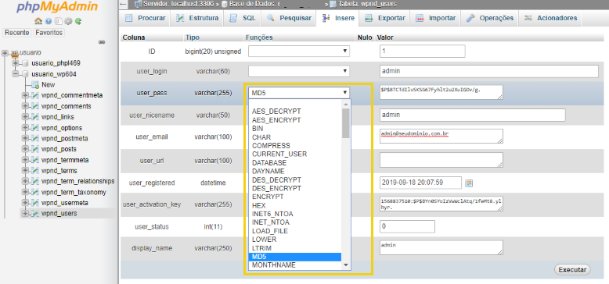Open the navigation settings gear icon
The image size is (609, 284).
click(68, 21)
